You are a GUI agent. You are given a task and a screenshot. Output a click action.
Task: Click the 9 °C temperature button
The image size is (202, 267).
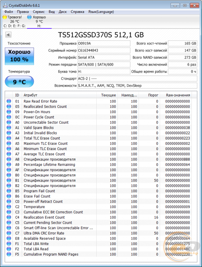(19, 82)
